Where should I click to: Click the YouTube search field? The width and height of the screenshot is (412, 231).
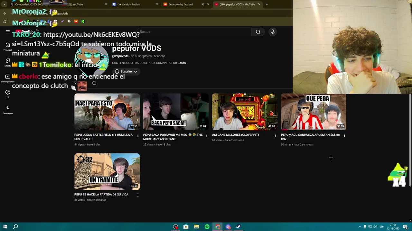coord(194,32)
